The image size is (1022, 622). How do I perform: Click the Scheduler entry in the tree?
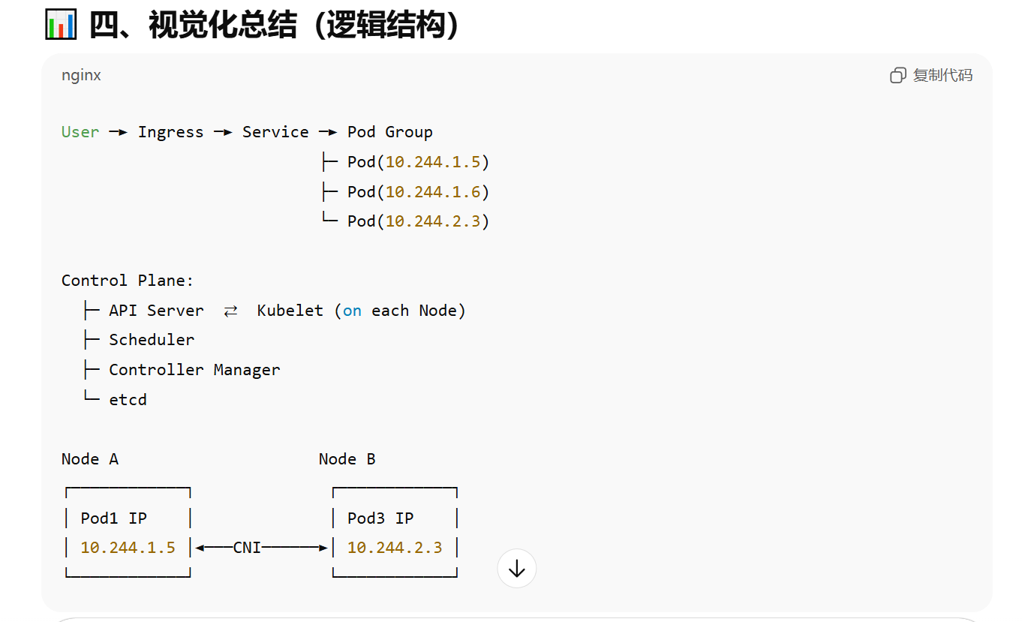coord(152,340)
